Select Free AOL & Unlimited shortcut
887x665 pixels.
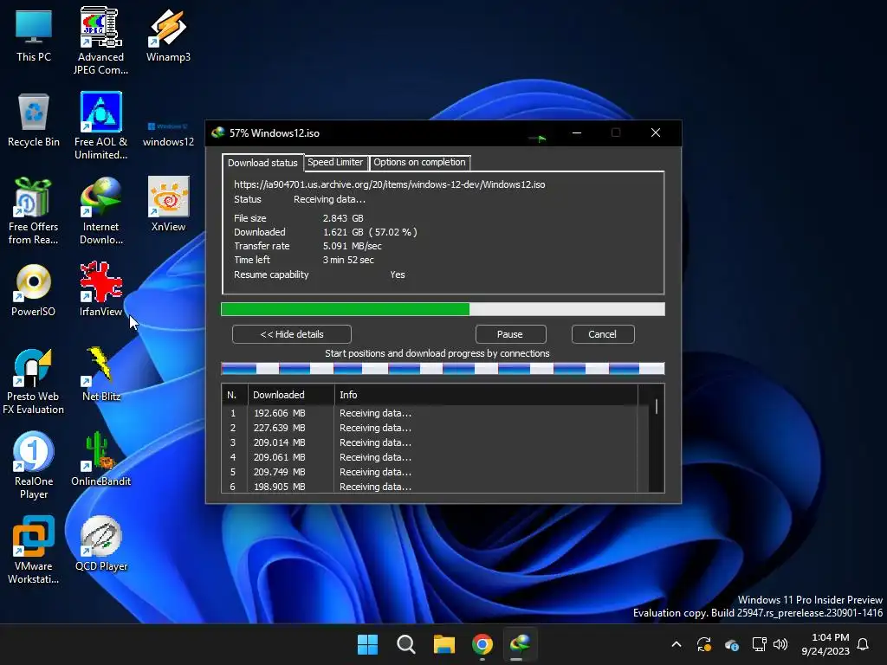(100, 126)
